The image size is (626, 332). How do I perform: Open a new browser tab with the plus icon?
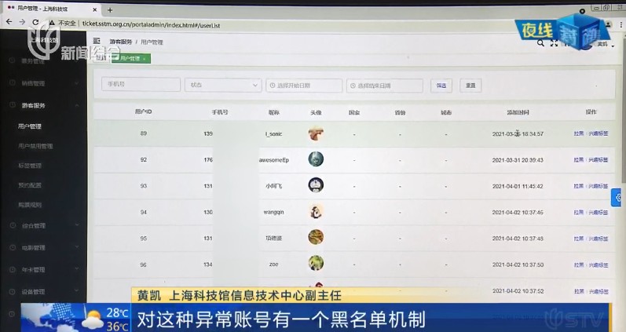click(110, 10)
